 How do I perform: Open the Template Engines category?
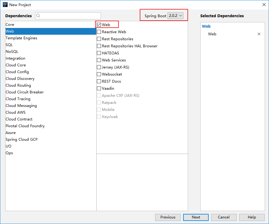51,38
